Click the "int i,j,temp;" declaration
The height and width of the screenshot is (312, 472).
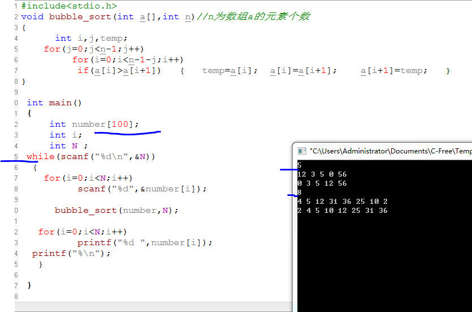click(91, 39)
